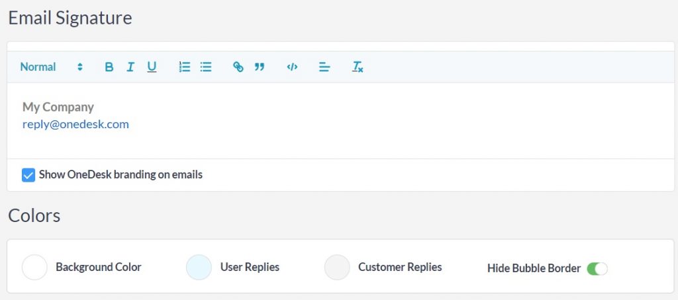Change the User Replies color swatch
This screenshot has width=678, height=300.
[199, 268]
